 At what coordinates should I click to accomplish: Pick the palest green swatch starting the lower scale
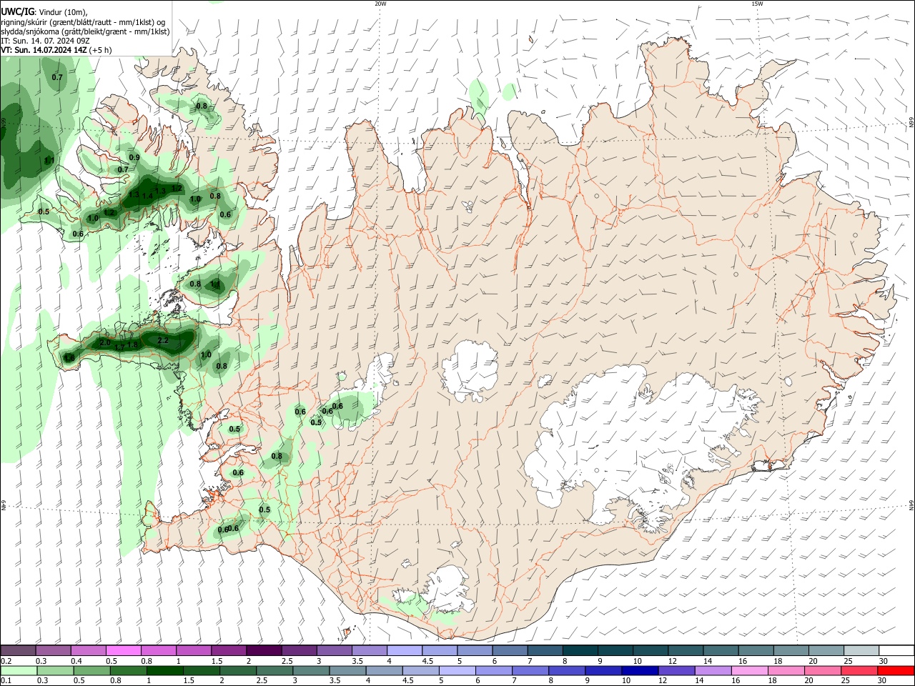pos(19,670)
